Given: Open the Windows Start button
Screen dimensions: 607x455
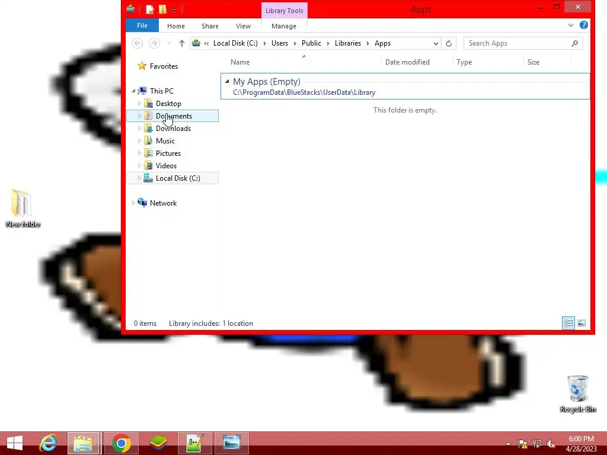Looking at the screenshot, I should click(15, 443).
